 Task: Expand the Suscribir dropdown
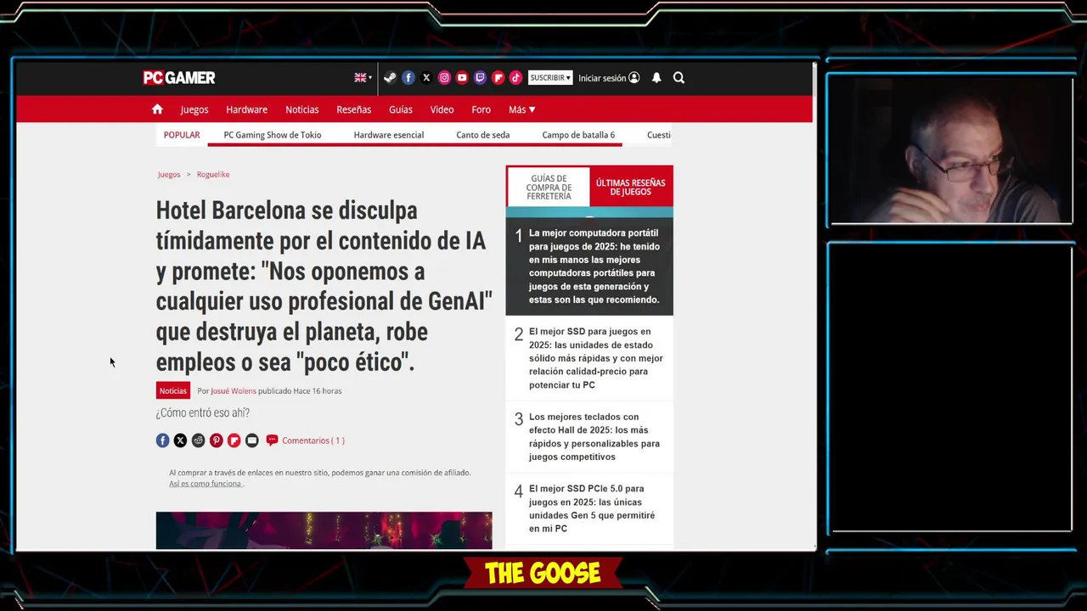(x=550, y=77)
